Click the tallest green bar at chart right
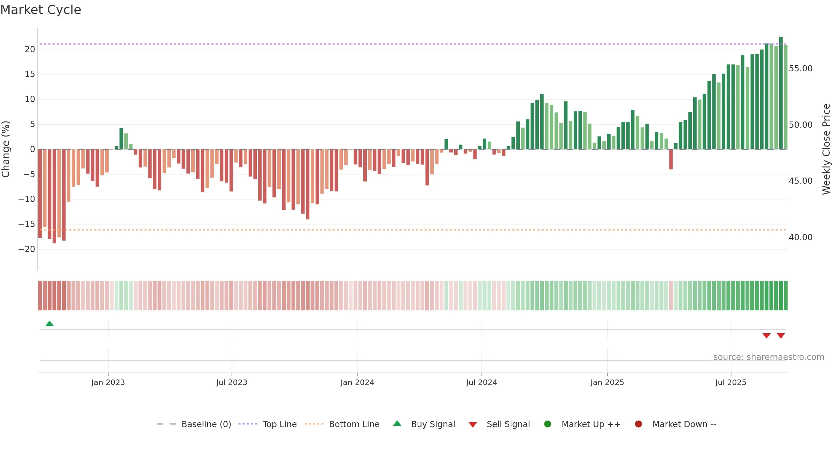This screenshot has height=470, width=836. 781,93
